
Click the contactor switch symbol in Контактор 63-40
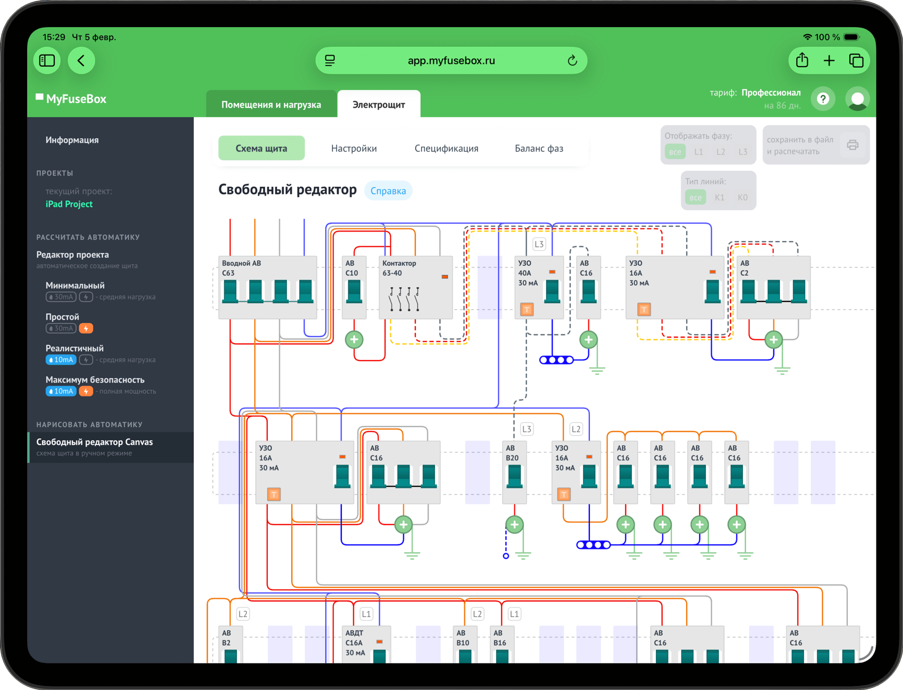(x=405, y=299)
